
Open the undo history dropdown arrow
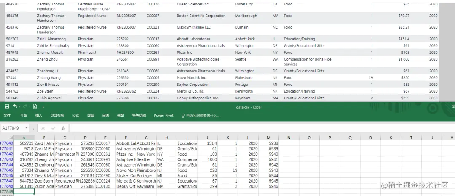click(x=19, y=106)
